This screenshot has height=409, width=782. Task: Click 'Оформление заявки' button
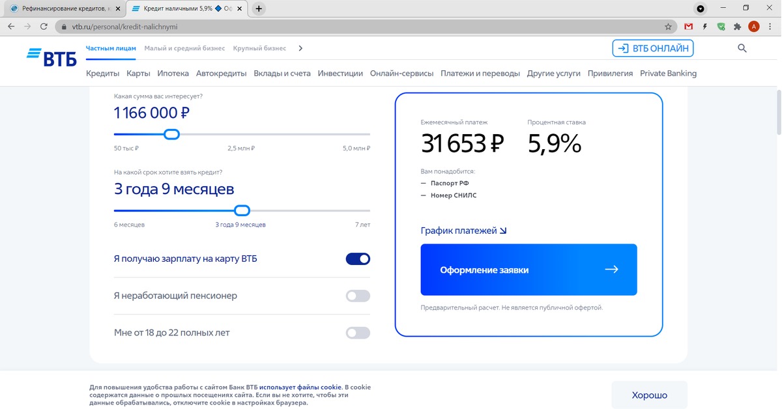[x=529, y=270]
